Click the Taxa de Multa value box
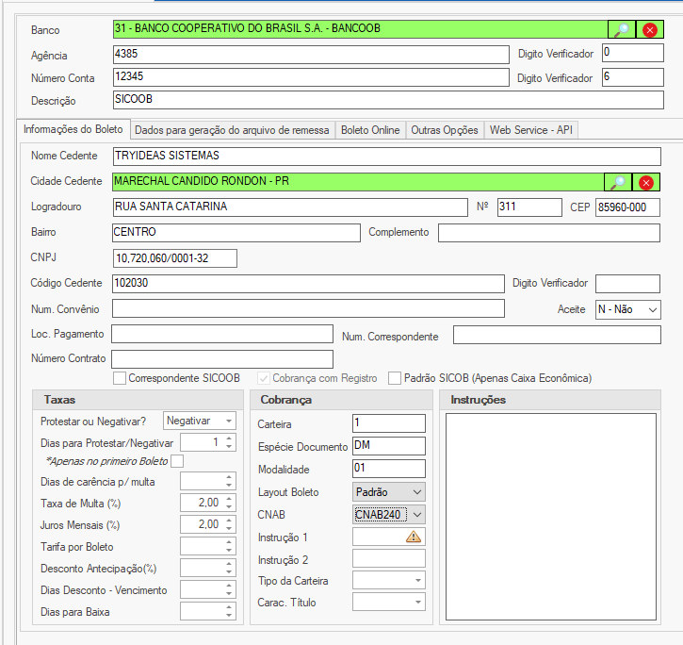Viewport: 683px width, 645px height. point(202,503)
